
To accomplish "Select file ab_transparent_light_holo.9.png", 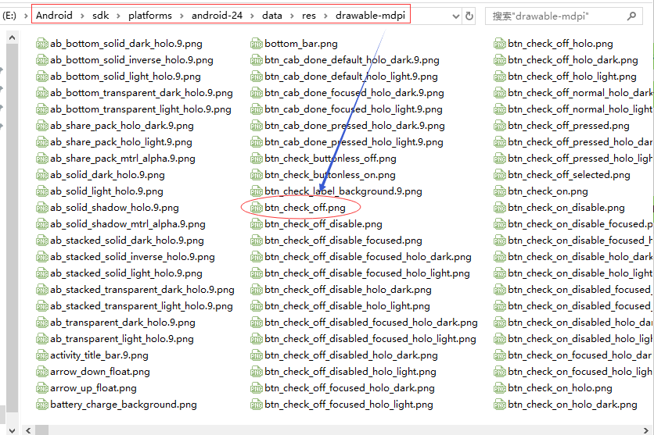I will tap(115, 339).
